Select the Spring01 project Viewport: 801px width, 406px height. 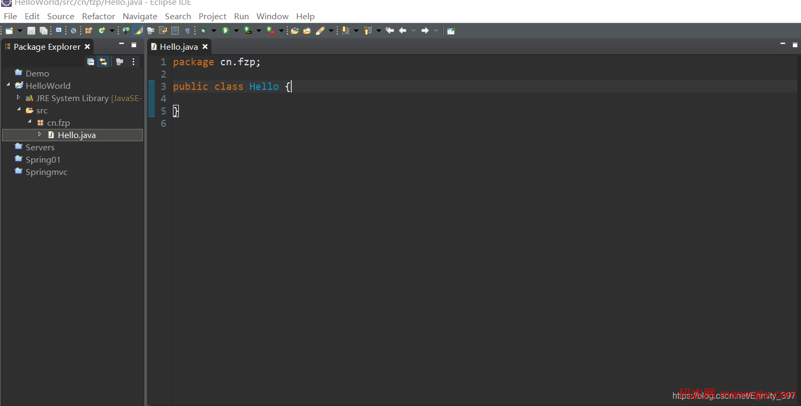coord(43,159)
